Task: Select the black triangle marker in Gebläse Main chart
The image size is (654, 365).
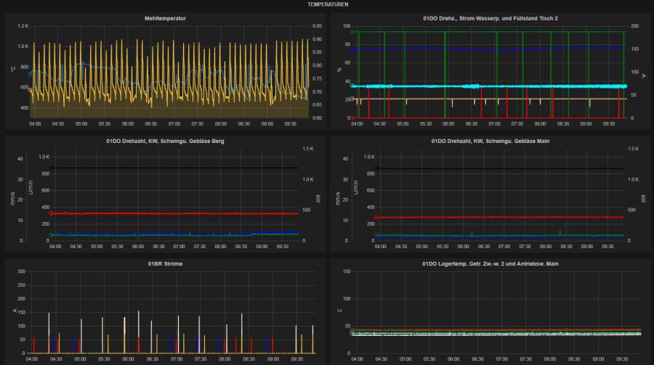Action: point(376,168)
